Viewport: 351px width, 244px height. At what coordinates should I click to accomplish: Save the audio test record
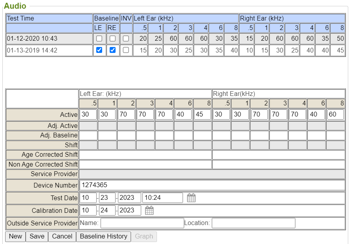click(37, 236)
